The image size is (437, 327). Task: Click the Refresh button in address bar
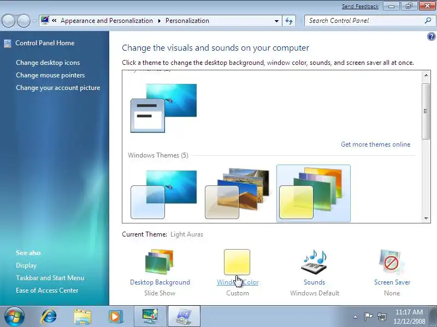pyautogui.click(x=289, y=21)
